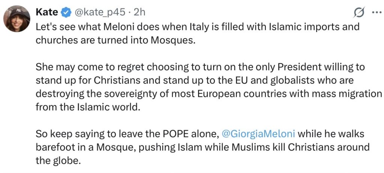Click the line starting "She may come to regret"
Screen dimensions: 384x173
[200, 67]
